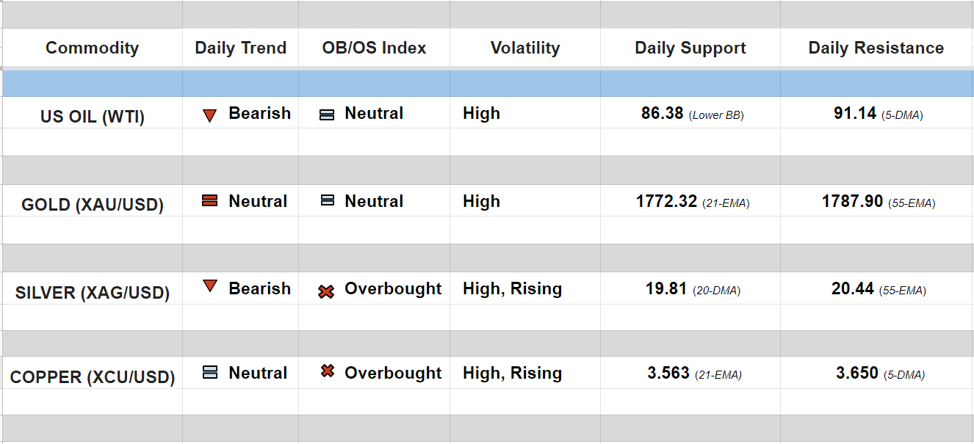
Task: Click the overbought red X for Silver
Action: 326,291
